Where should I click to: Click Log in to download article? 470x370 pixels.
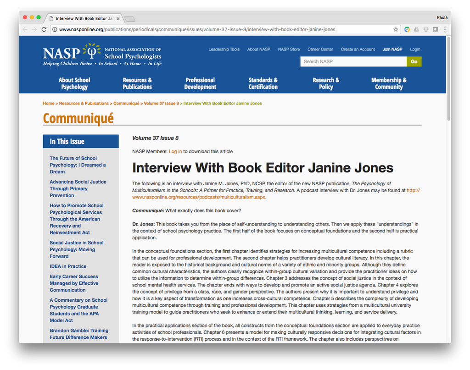click(175, 151)
